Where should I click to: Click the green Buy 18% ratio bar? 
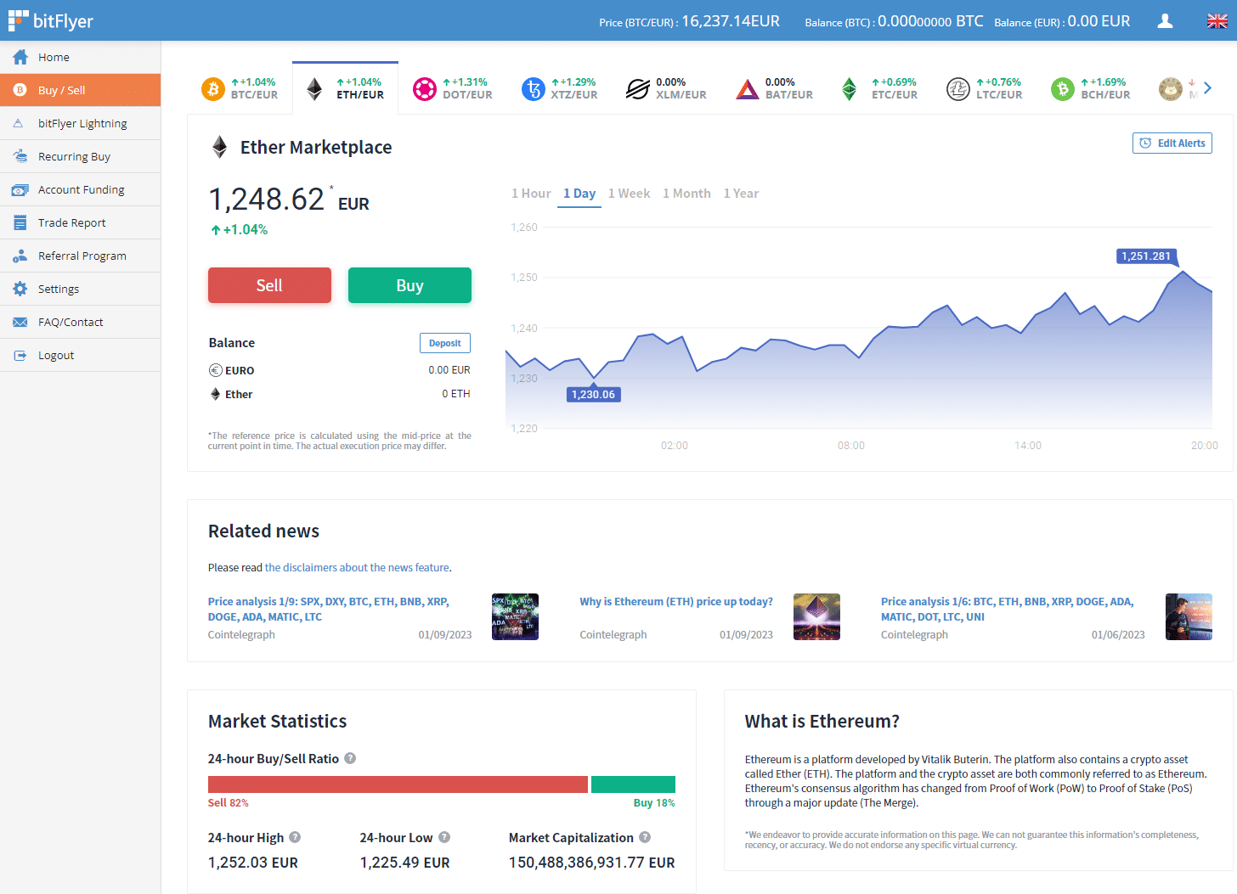[633, 784]
